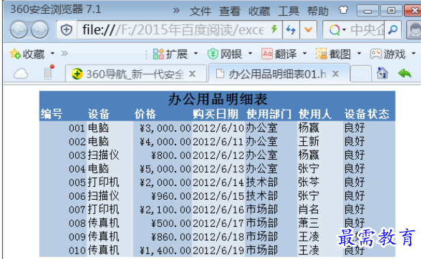Click the browser back arrow button

click(18, 30)
